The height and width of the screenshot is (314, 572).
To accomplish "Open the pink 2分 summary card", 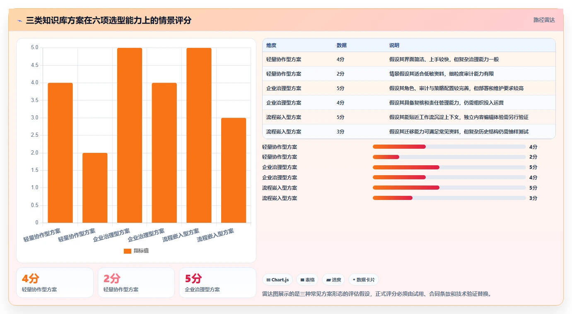I will (136, 283).
